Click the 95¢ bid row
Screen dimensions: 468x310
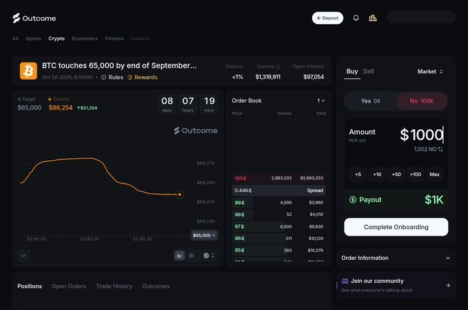click(278, 250)
